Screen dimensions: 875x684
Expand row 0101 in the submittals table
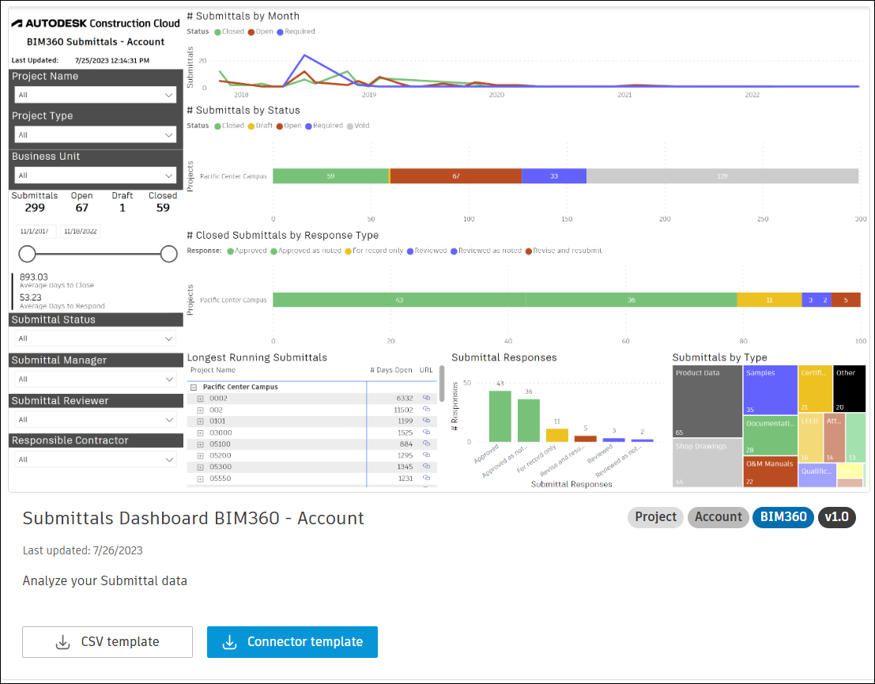(x=200, y=421)
